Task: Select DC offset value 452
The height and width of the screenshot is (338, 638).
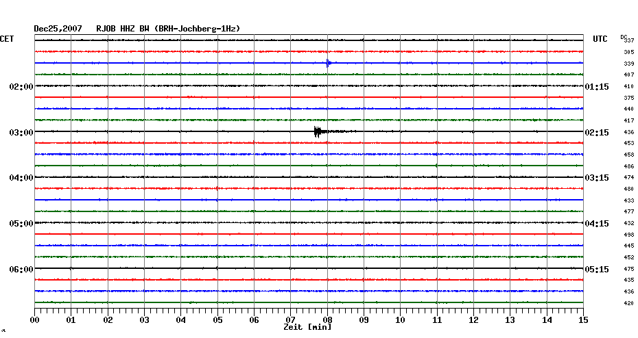Action: 629,257
